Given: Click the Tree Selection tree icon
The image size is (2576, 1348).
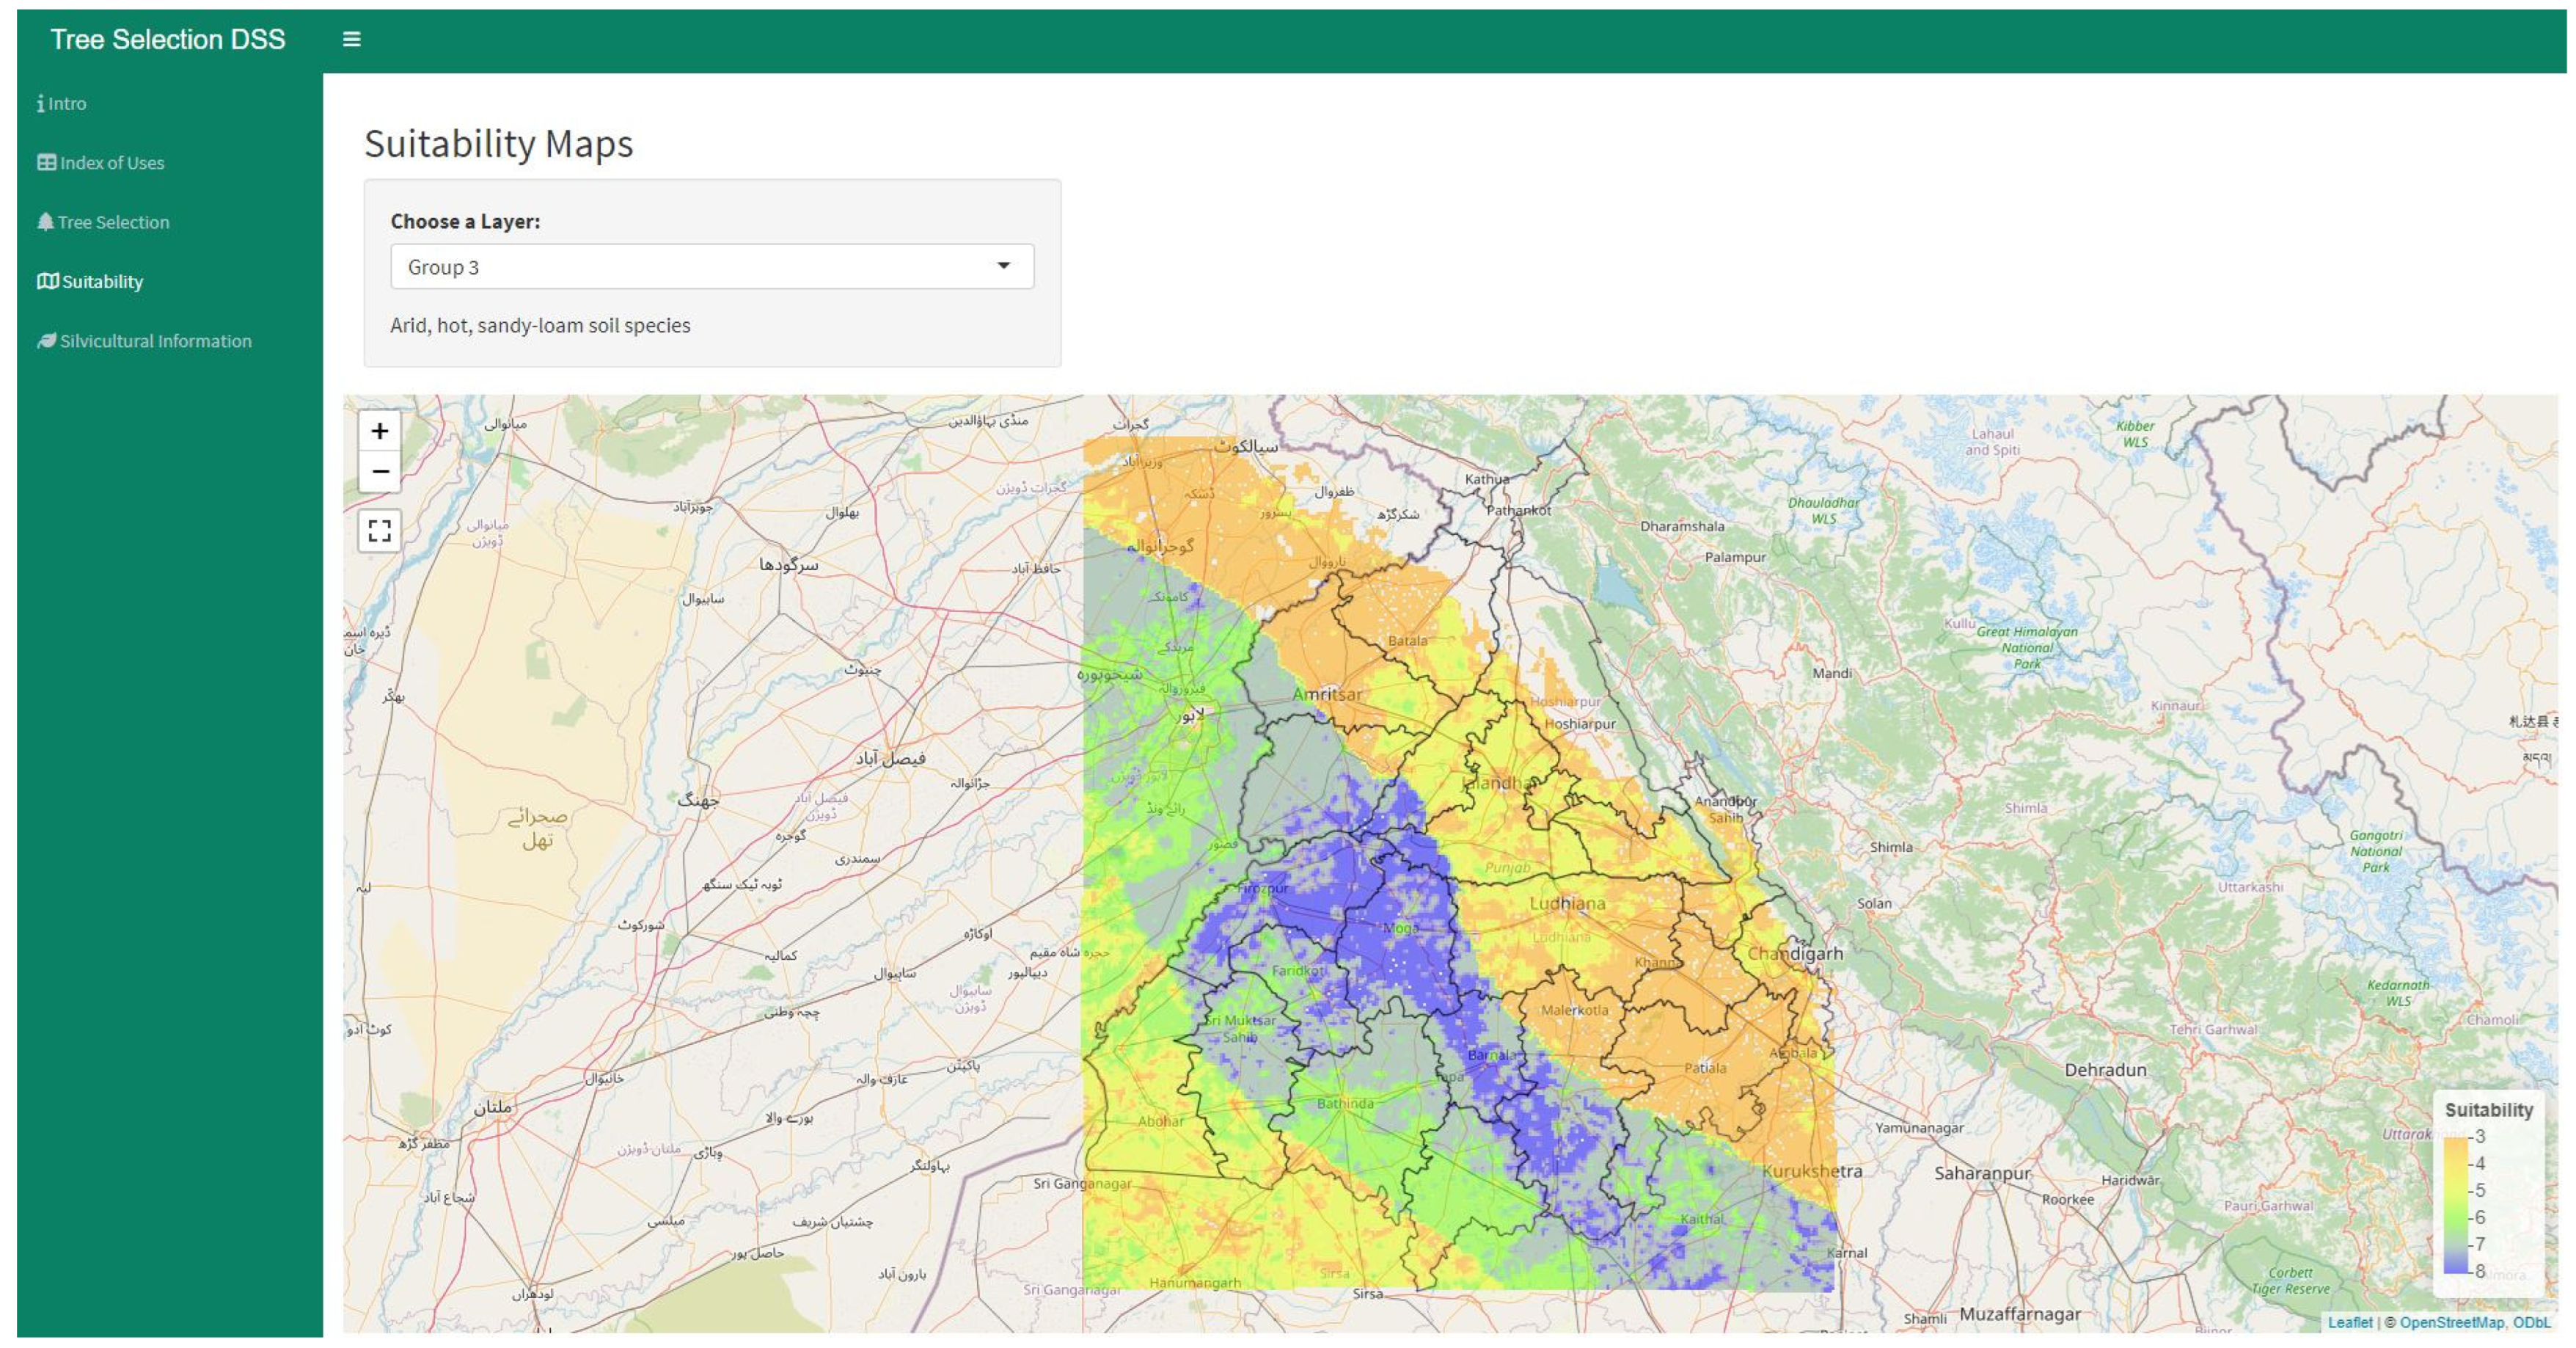Looking at the screenshot, I should (x=45, y=221).
